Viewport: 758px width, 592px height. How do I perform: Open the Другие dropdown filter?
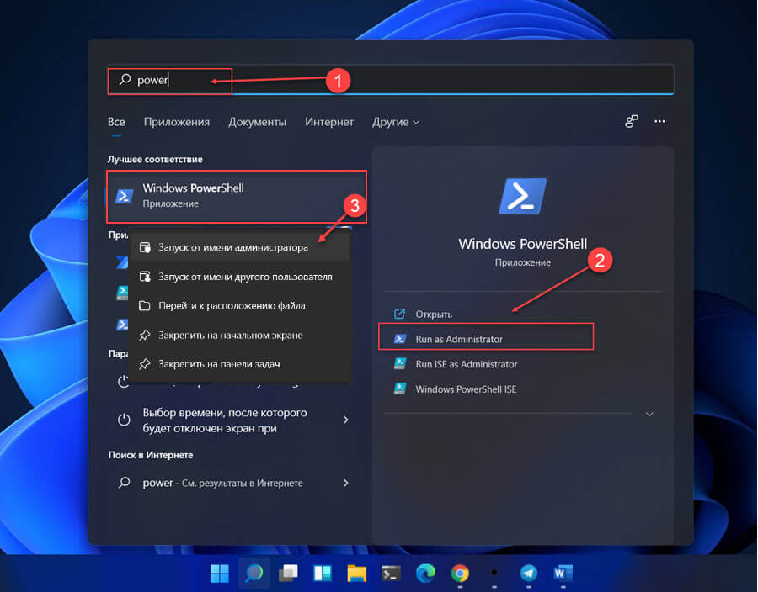(396, 122)
